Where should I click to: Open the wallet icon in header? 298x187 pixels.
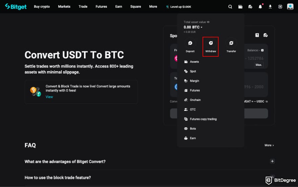[x=240, y=7]
